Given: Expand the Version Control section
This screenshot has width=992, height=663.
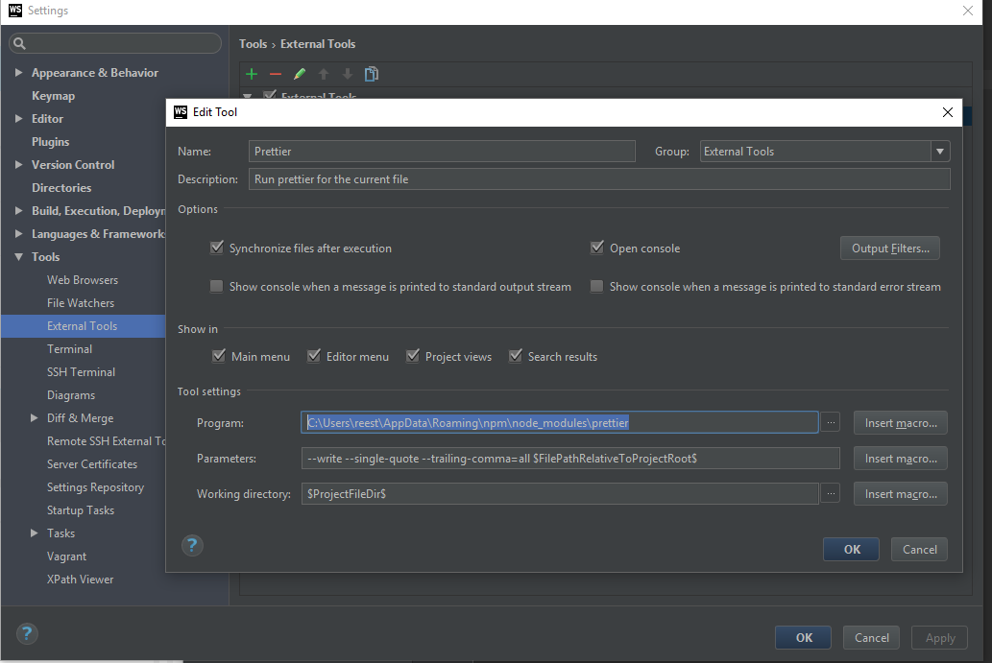Looking at the screenshot, I should [x=18, y=164].
